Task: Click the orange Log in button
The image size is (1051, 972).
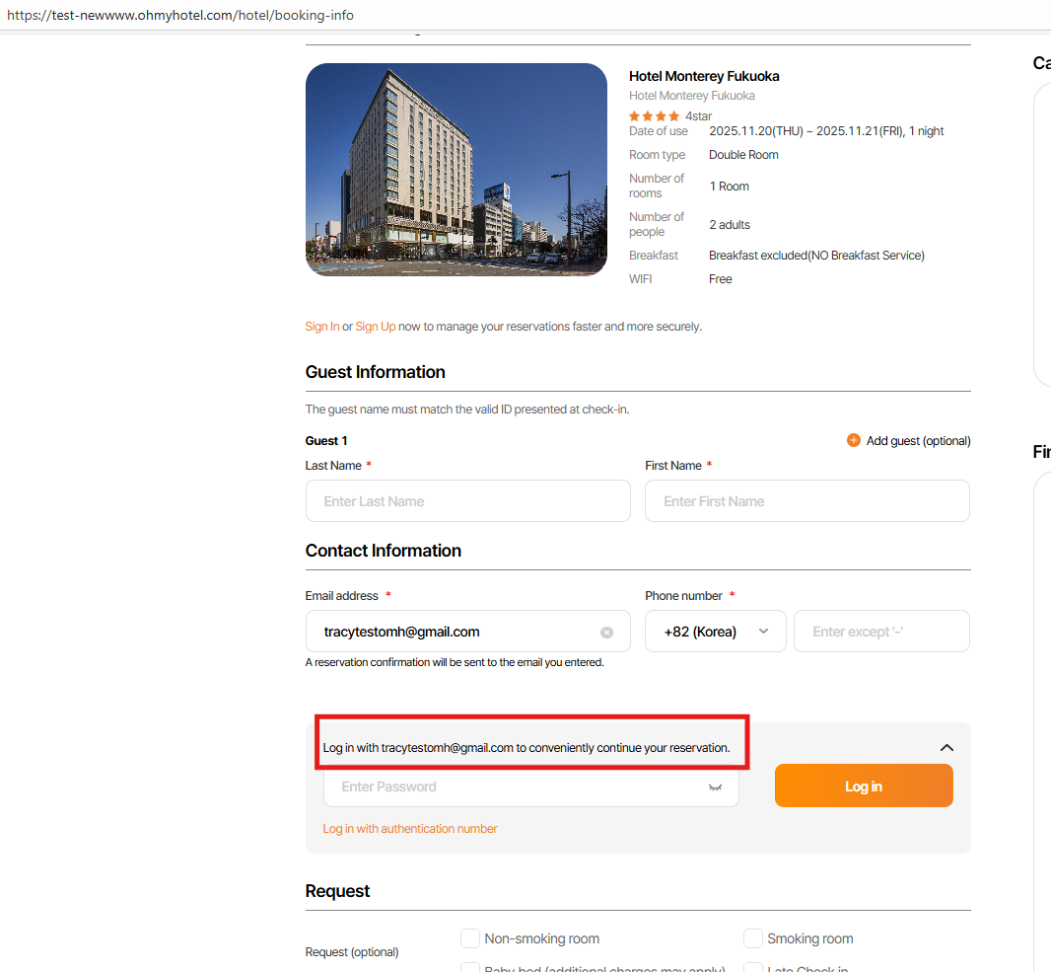Action: [x=864, y=786]
